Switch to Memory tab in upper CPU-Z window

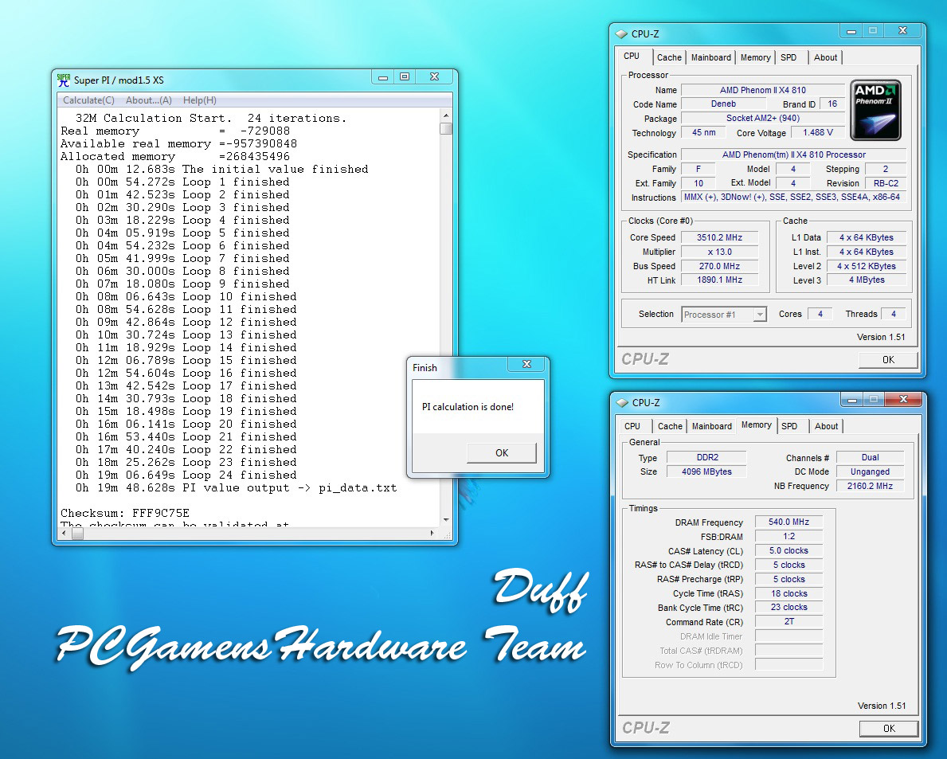pyautogui.click(x=756, y=57)
